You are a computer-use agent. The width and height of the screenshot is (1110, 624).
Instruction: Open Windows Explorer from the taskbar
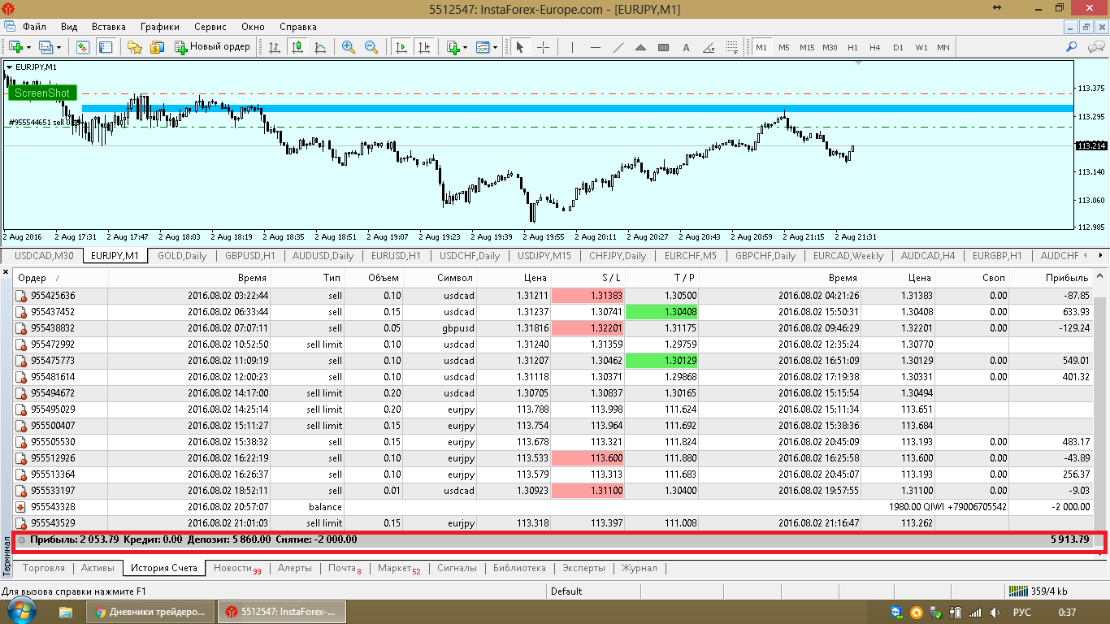coord(67,612)
